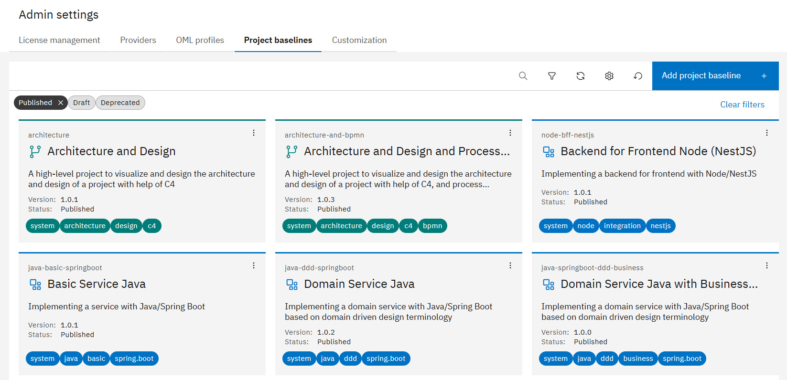
Task: Switch to the OML profiles tab
Action: click(x=200, y=40)
